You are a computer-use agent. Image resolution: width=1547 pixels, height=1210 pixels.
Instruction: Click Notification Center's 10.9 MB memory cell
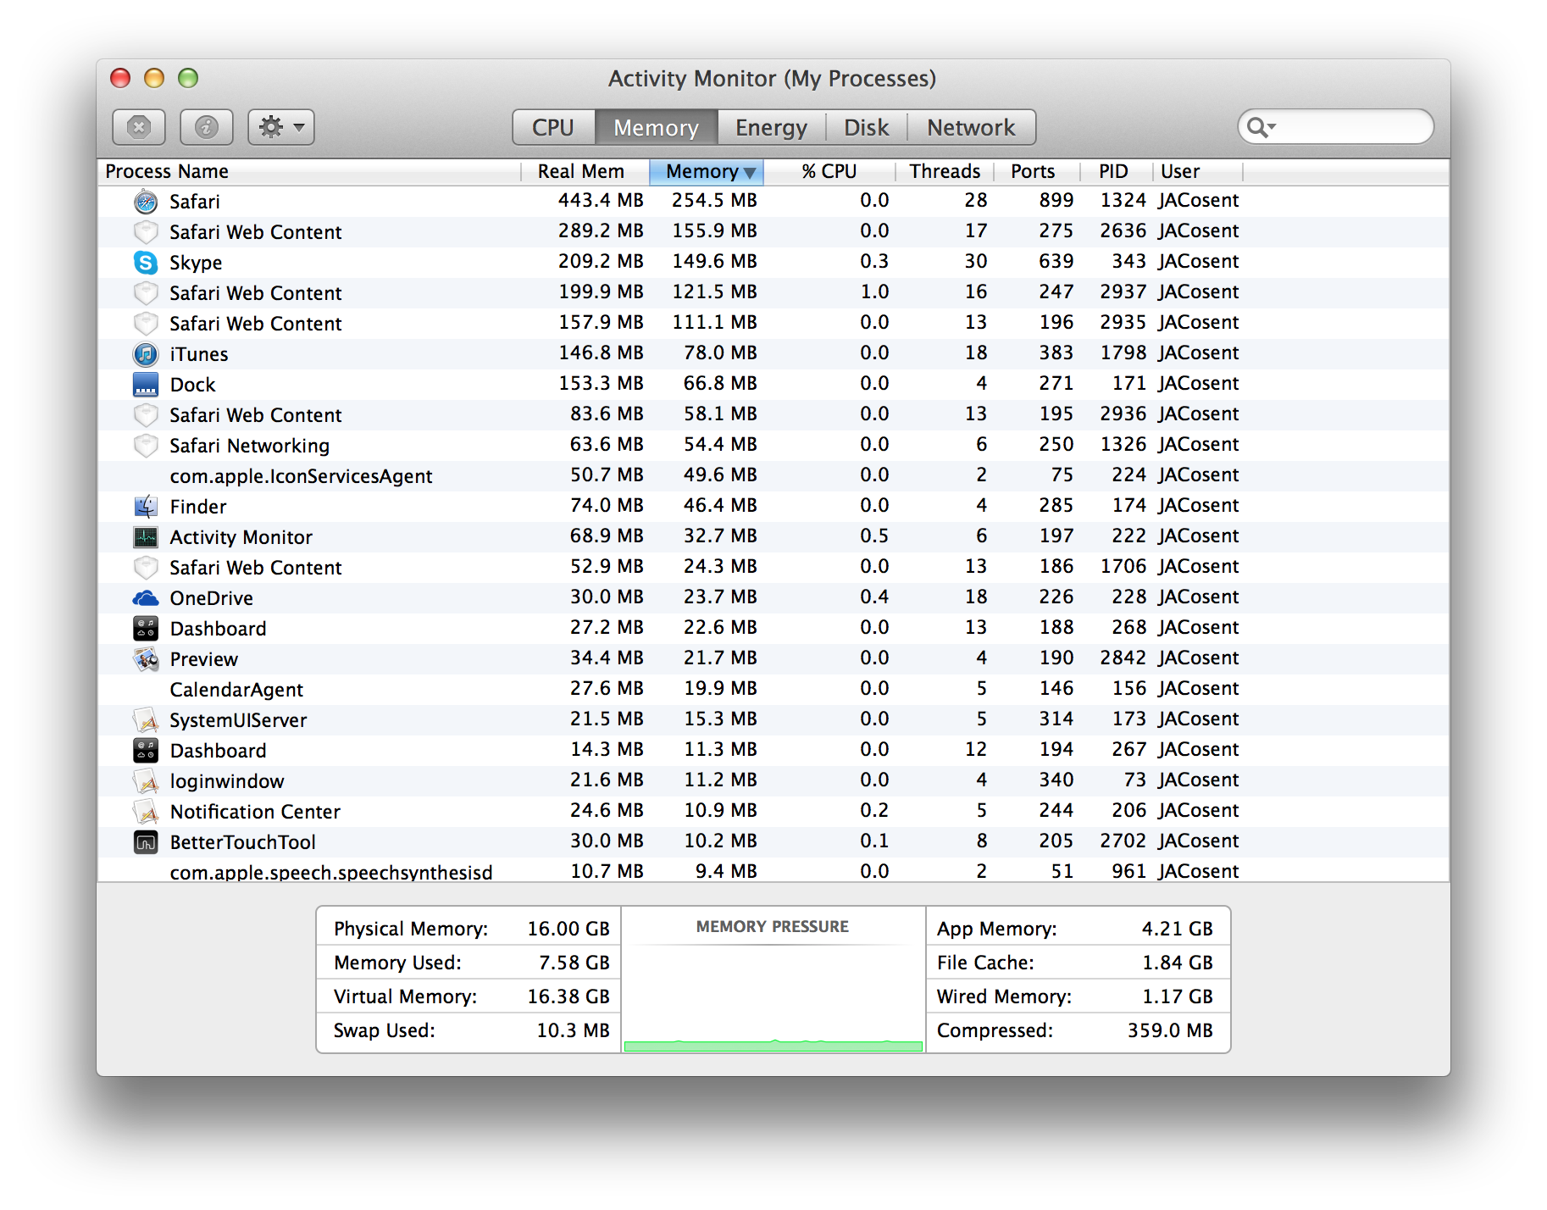point(720,811)
